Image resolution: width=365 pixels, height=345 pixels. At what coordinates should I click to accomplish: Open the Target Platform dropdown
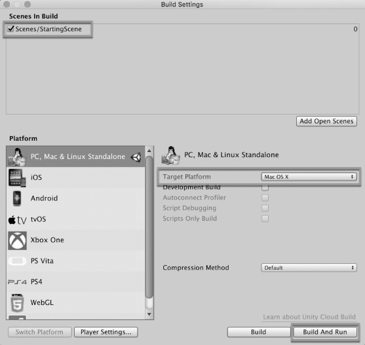(309, 177)
